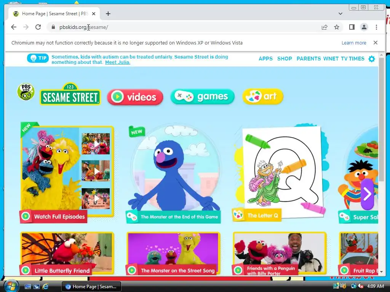This screenshot has height=292, width=390.
Task: Toggle the browser side panel icon
Action: point(352,27)
